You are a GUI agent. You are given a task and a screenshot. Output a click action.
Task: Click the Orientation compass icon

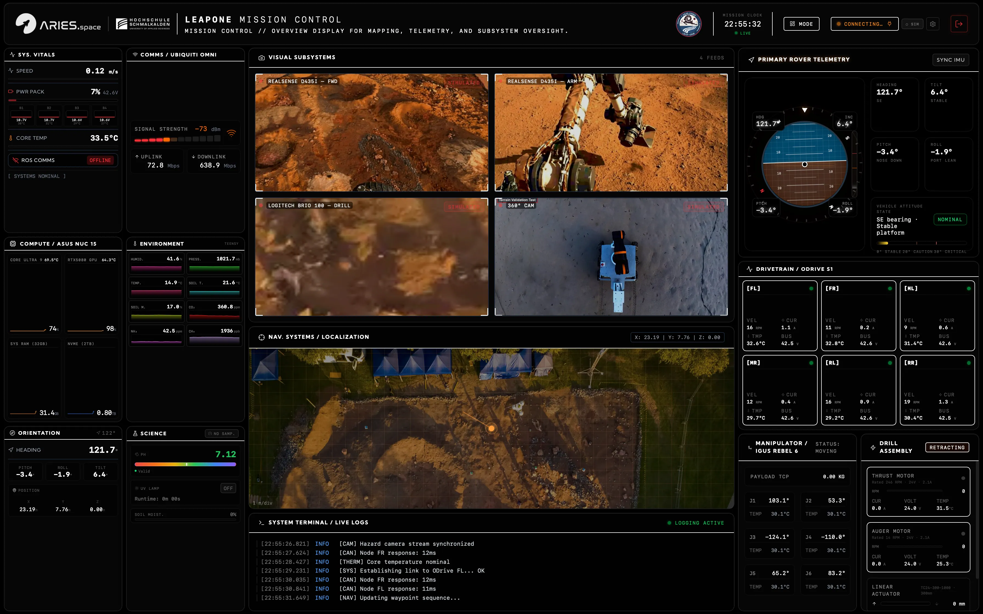click(x=12, y=433)
